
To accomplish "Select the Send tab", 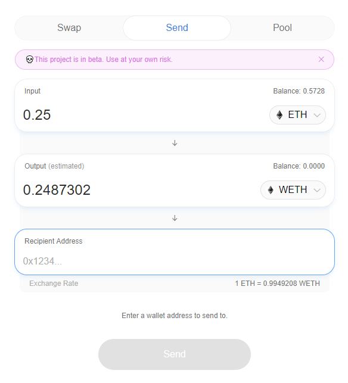I will point(177,28).
